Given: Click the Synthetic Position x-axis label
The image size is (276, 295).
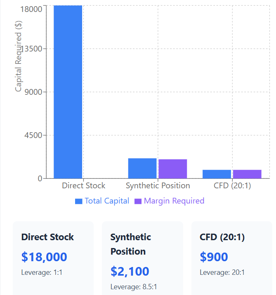Looking at the screenshot, I should [158, 185].
